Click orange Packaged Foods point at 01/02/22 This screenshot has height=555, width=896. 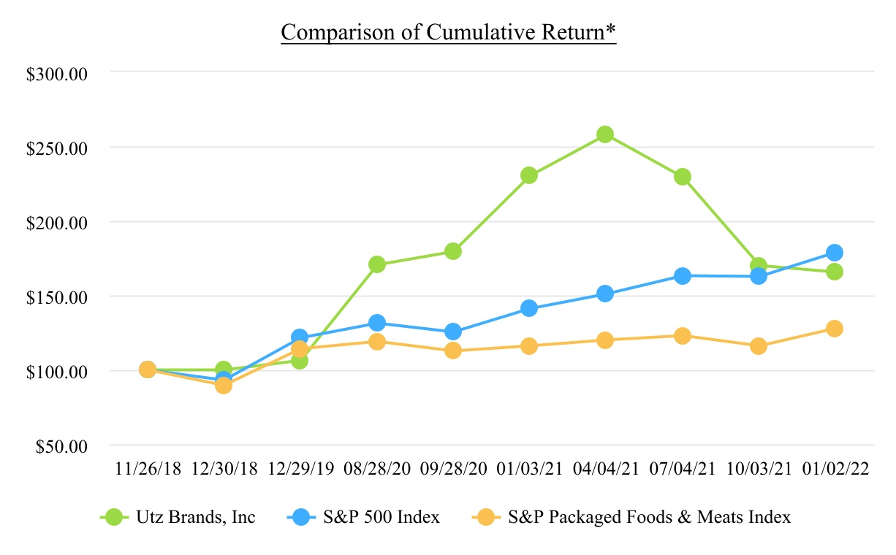835,329
